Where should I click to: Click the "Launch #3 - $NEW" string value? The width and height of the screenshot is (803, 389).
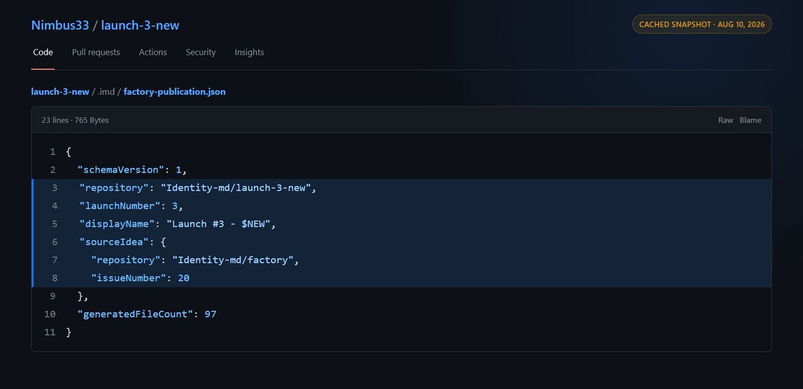click(x=219, y=224)
